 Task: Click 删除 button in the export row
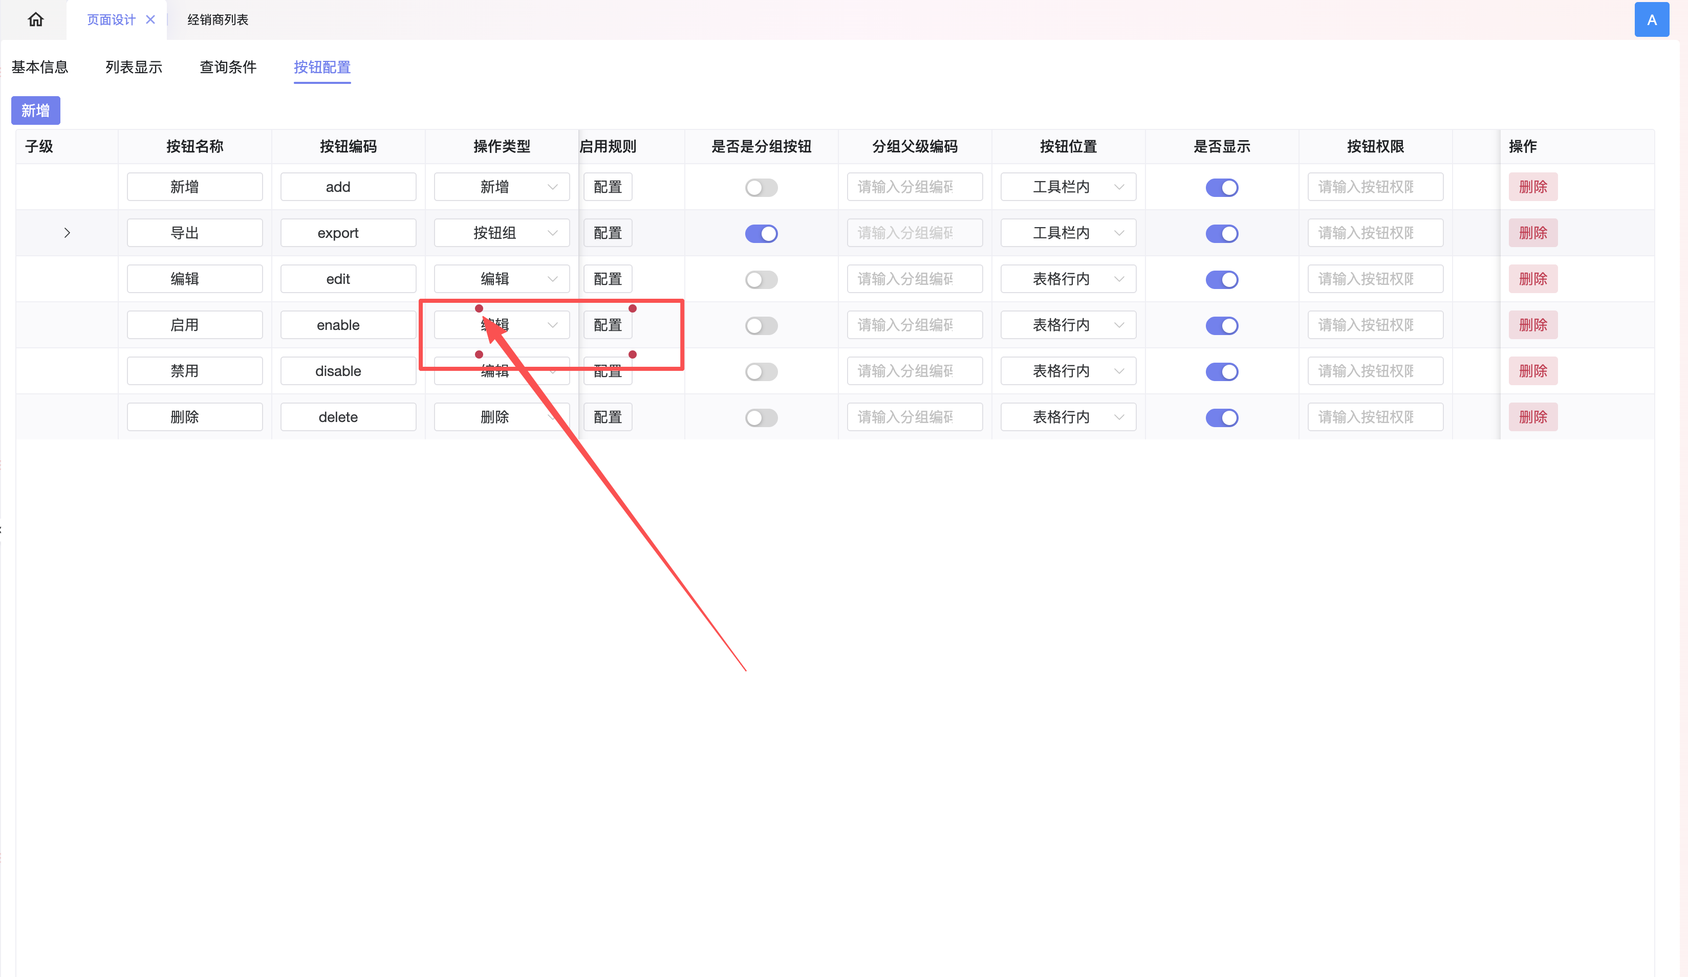(x=1532, y=233)
